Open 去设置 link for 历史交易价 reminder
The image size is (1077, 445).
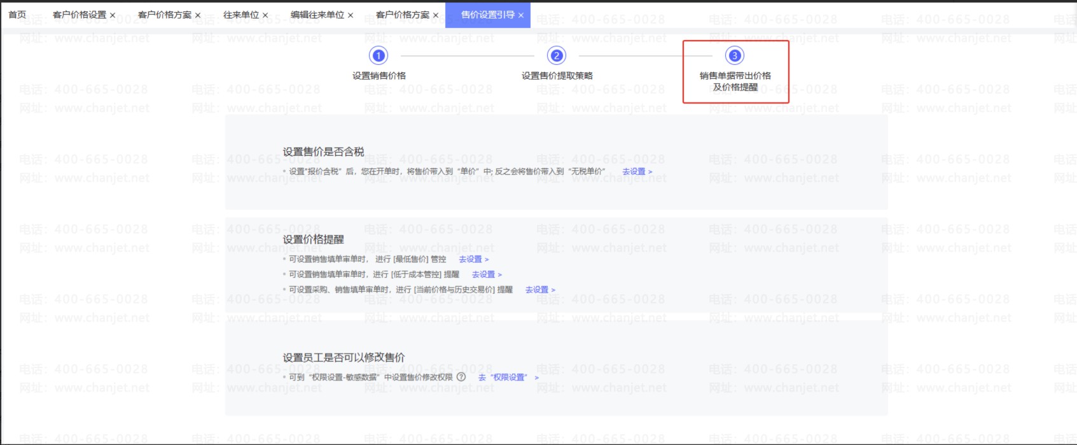(x=540, y=290)
